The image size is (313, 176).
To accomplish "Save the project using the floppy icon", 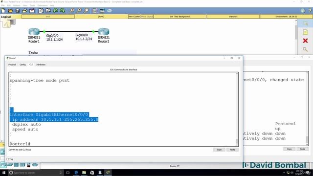I will click(x=18, y=11).
